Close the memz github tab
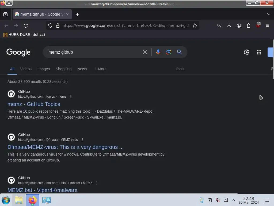274x206 pixels. 67,14
